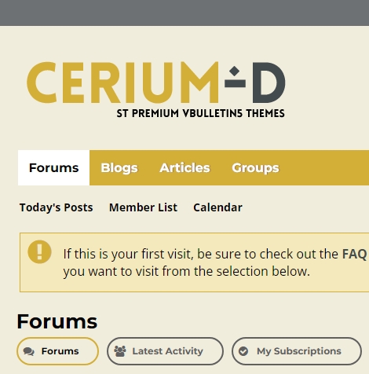Image resolution: width=369 pixels, height=374 pixels.
Task: Show the My Subscriptions view
Action: [x=297, y=351]
